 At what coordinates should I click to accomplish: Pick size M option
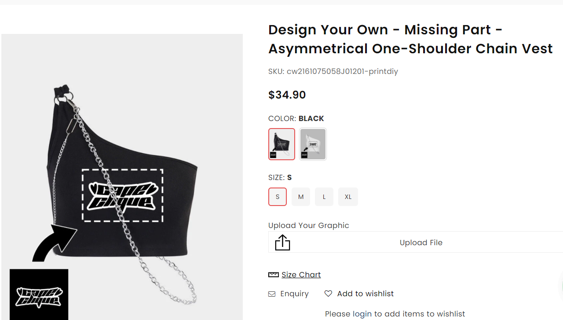(x=301, y=197)
